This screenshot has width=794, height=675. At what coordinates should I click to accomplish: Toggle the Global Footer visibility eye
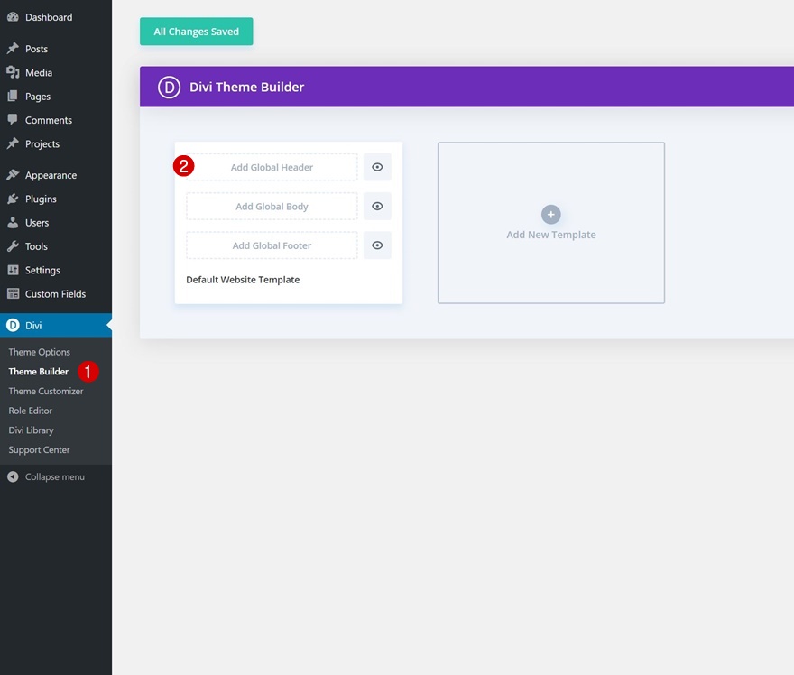pyautogui.click(x=376, y=245)
